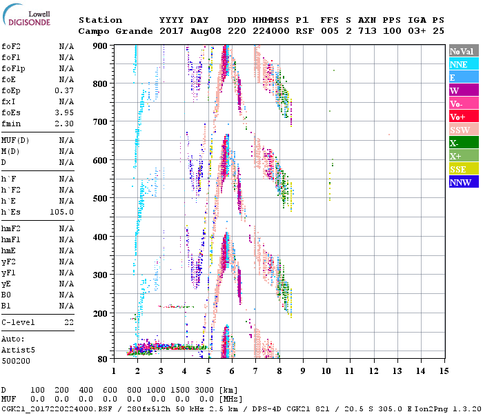This screenshot has width=483, height=414.
Task: Click the C-level value 22
Action: point(69,322)
